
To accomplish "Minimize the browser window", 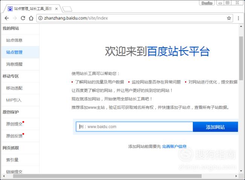I will click(x=220, y=3).
